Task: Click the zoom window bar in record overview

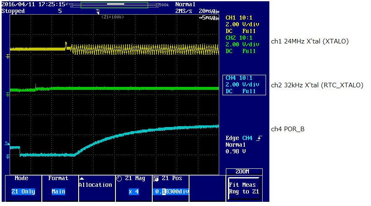Action: coord(115,4)
